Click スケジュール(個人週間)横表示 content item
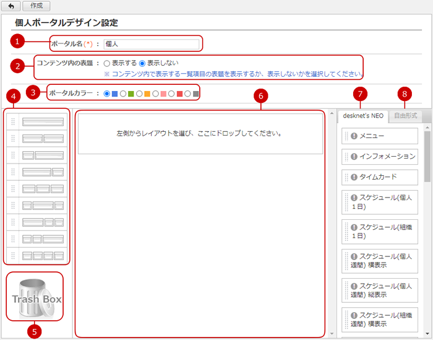The height and width of the screenshot is (340, 433). 380,261
